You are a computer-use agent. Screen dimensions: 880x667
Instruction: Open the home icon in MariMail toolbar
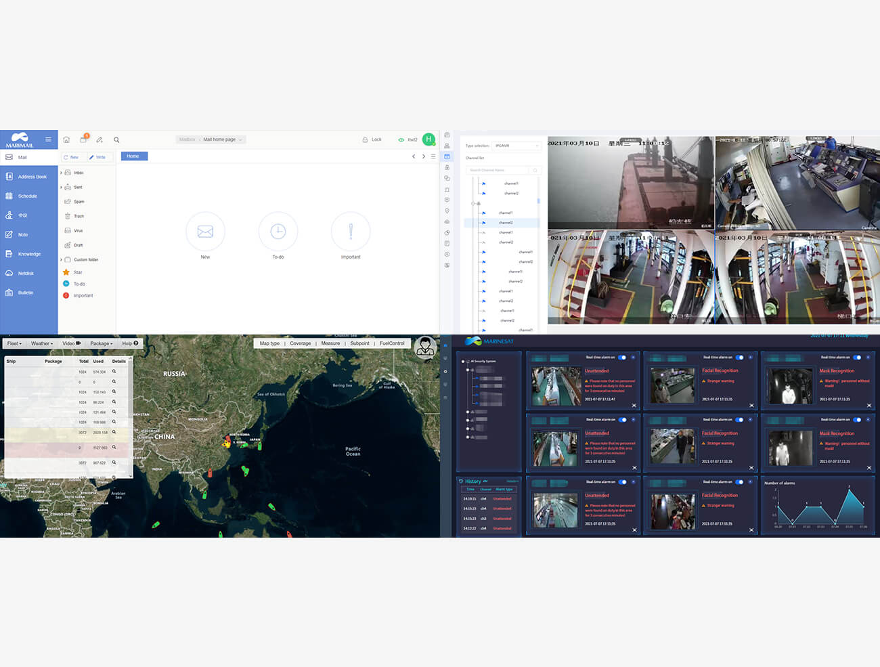pyautogui.click(x=66, y=139)
